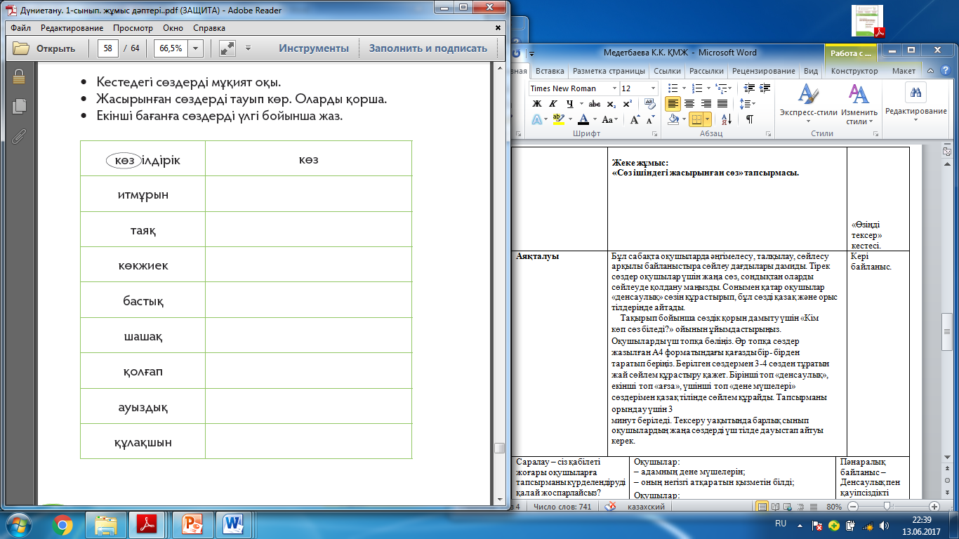Select center alignment in Word
Image resolution: width=959 pixels, height=539 pixels.
point(689,104)
